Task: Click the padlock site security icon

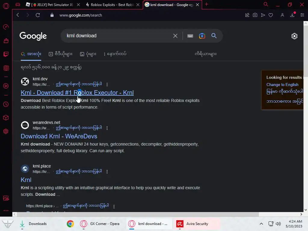Action: (52, 15)
